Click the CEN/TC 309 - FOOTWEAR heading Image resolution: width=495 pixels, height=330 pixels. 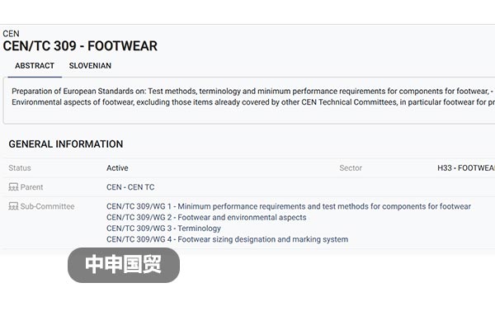click(x=80, y=46)
